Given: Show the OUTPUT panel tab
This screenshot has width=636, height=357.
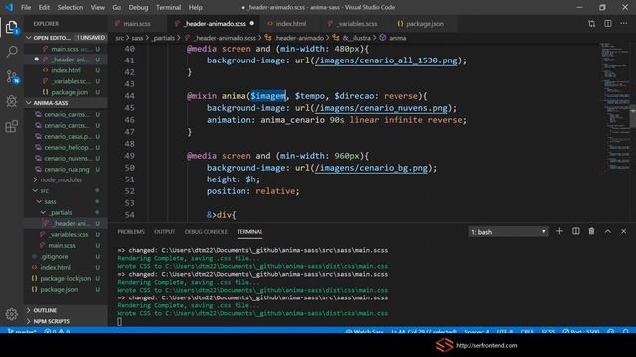Looking at the screenshot, I should (164, 232).
